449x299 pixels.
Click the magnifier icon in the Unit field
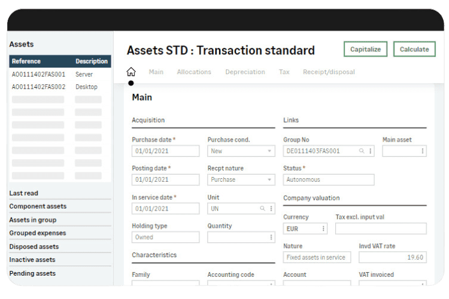[x=262, y=209]
